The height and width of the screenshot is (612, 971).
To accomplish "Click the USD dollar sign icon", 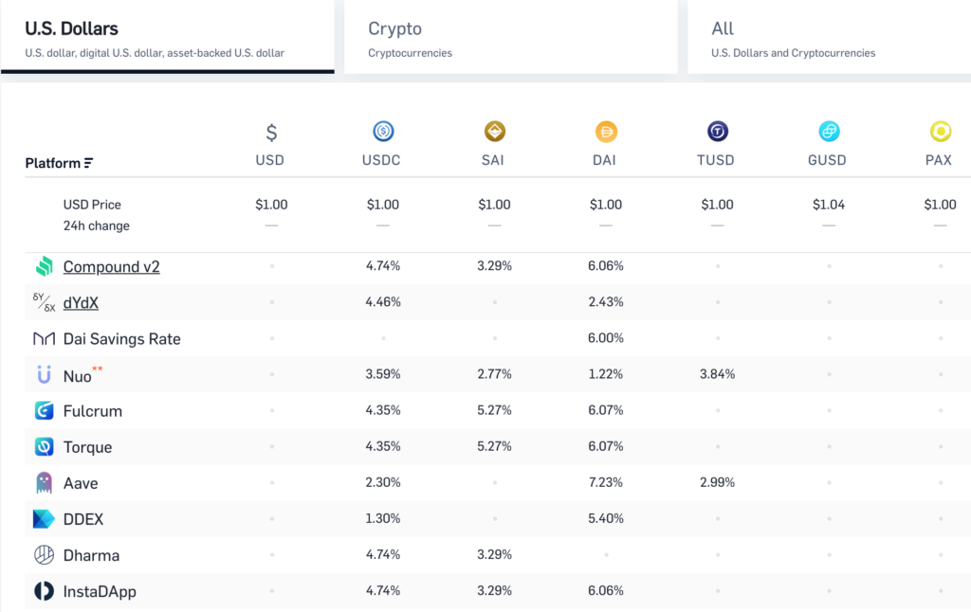I will [x=271, y=132].
